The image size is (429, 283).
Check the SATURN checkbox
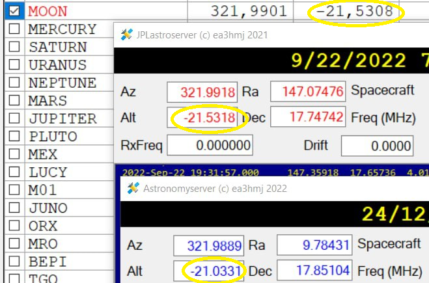point(14,47)
